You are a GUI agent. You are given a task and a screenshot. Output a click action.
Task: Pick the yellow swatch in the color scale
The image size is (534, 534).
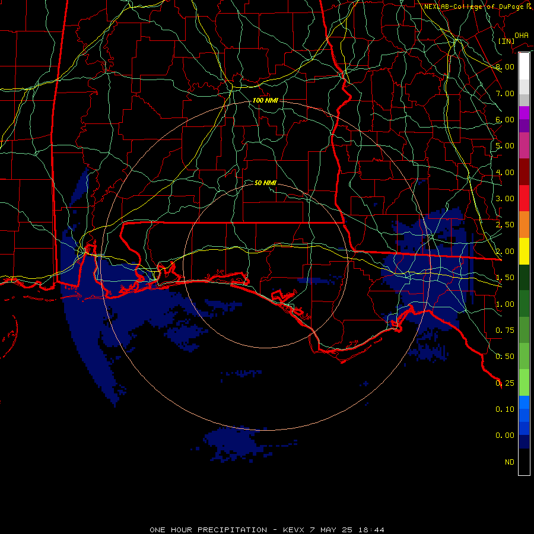point(524,252)
